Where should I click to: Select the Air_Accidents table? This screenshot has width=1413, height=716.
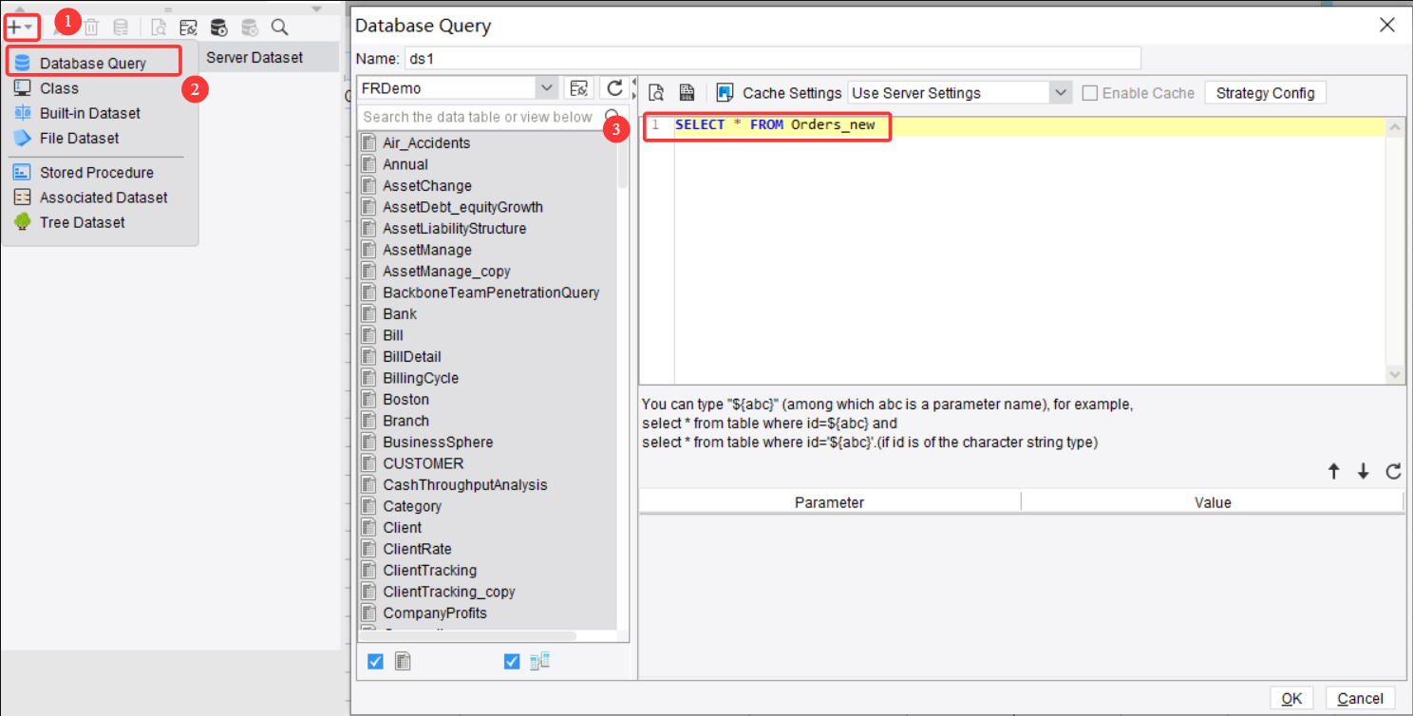(426, 143)
